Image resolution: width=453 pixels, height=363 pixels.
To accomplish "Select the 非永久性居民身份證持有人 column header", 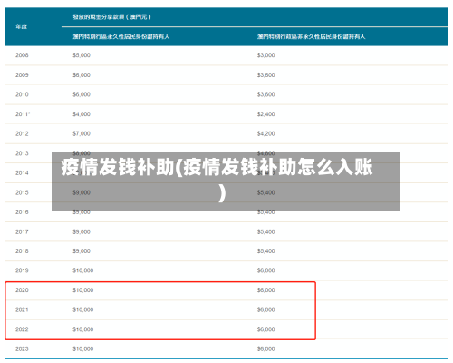I will (x=312, y=36).
